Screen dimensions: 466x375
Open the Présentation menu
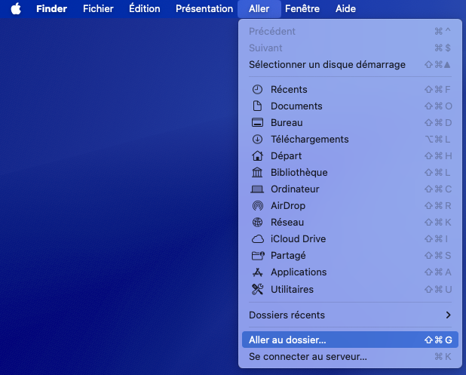click(x=204, y=9)
